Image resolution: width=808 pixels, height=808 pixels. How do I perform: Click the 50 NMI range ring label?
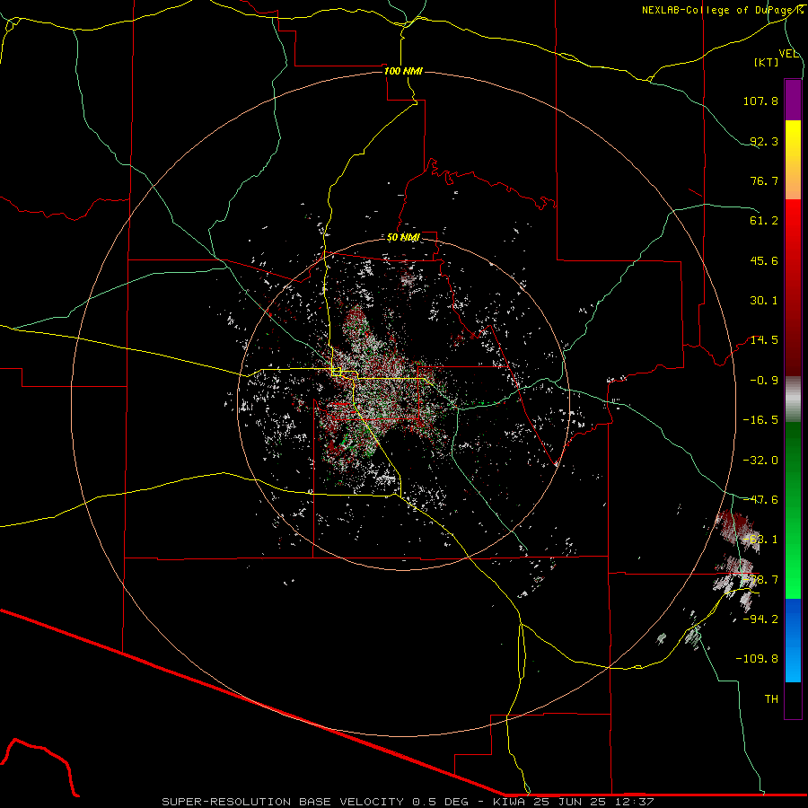[403, 238]
